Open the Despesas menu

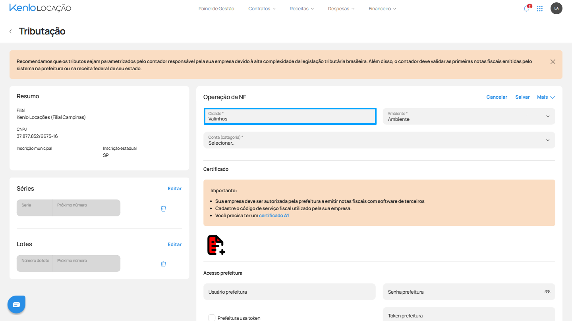pos(341,9)
